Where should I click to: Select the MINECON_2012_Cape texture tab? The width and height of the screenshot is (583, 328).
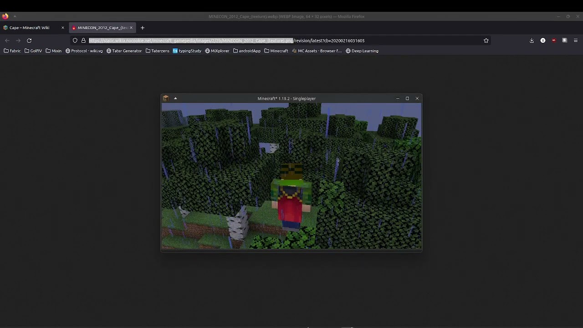point(102,28)
